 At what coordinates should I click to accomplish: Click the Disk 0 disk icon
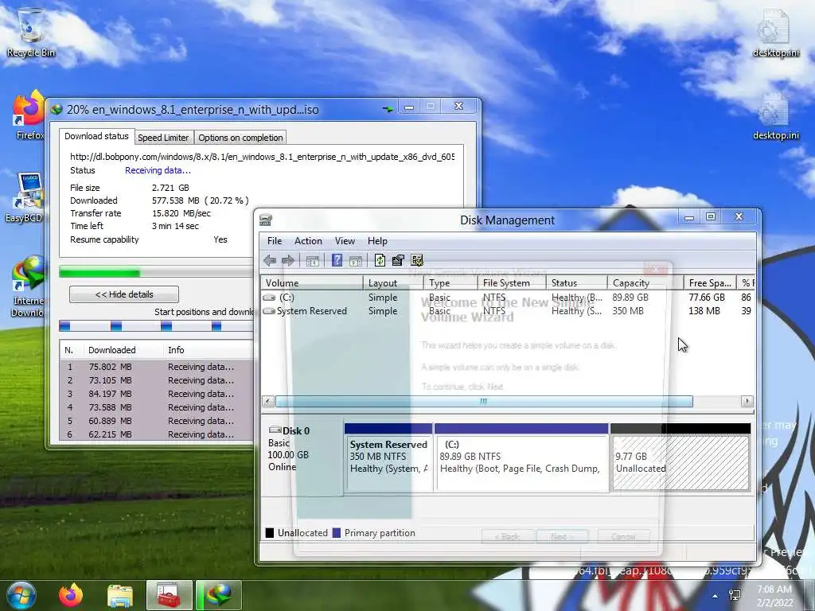275,430
